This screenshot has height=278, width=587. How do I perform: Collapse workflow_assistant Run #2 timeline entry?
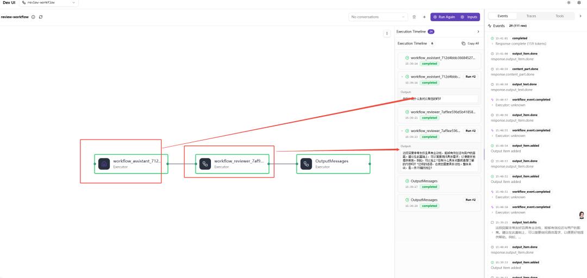click(x=402, y=77)
